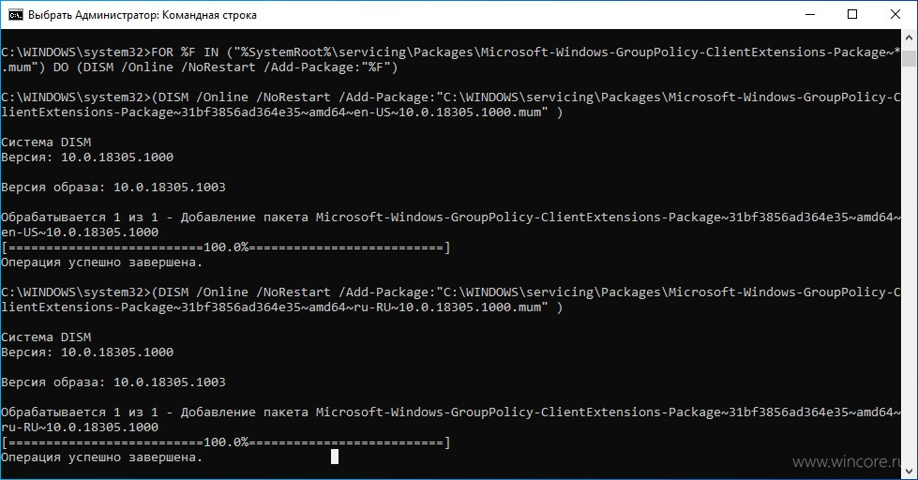918x480 pixels.
Task: Click the scrollbar up arrow
Action: click(910, 37)
